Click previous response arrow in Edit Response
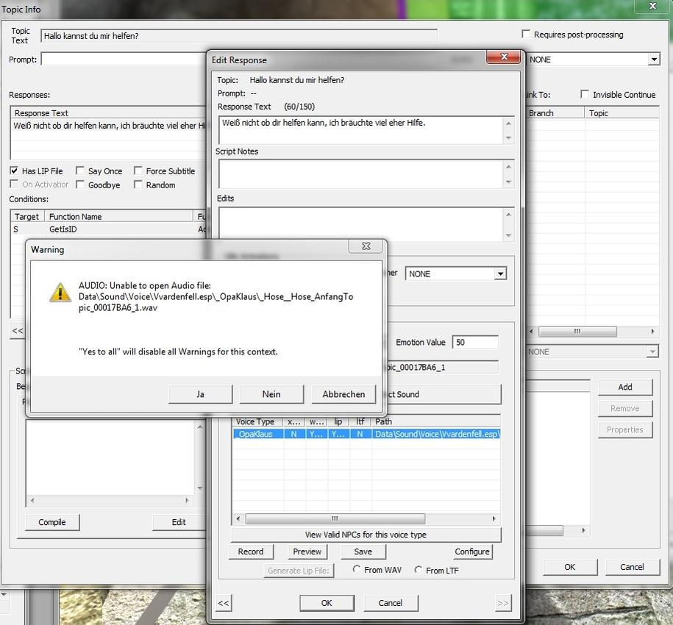673x625 pixels. [224, 603]
